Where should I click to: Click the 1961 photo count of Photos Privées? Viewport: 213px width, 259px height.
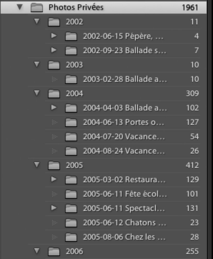[190, 8]
